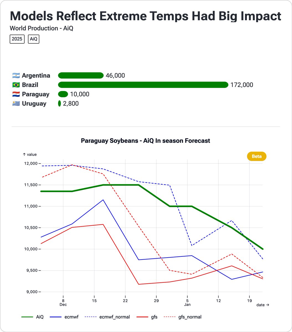Click the main headline Models Reflect Extreme Temps
The height and width of the screenshot is (332, 292).
pos(146,16)
